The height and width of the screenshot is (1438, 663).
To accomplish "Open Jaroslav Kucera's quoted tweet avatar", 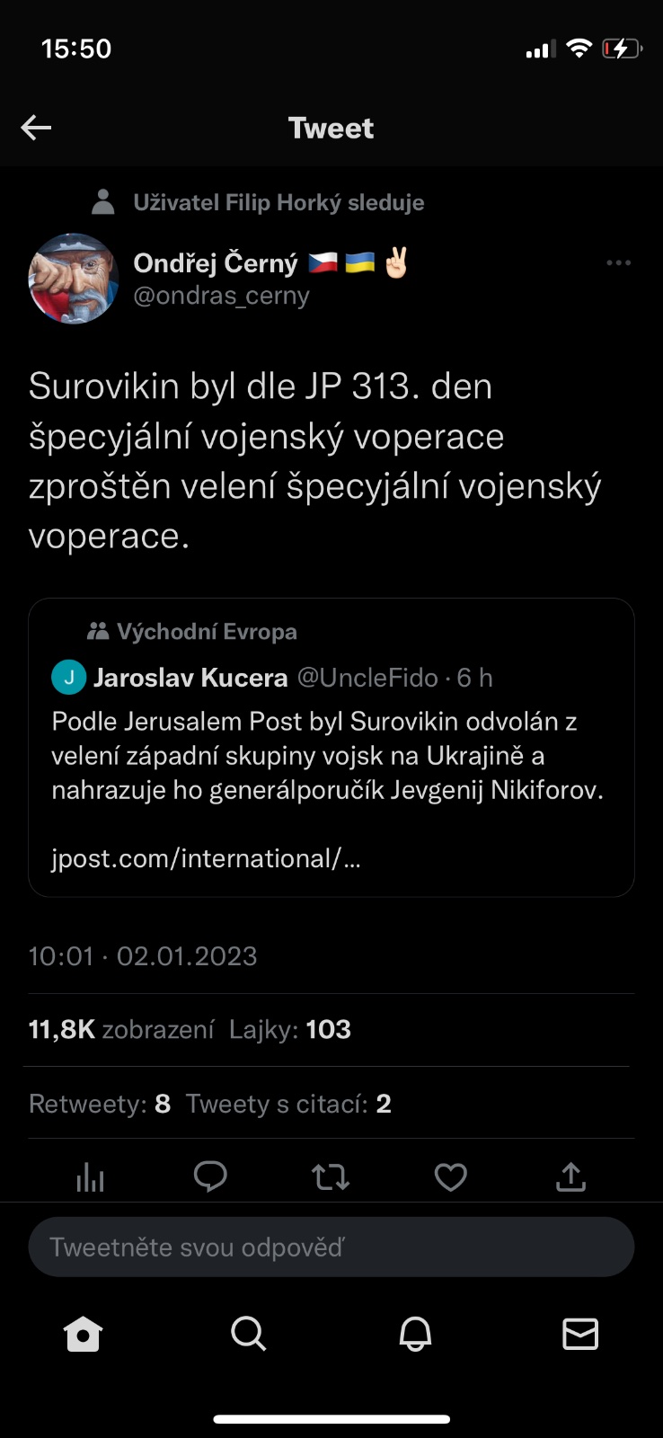I will pyautogui.click(x=69, y=678).
